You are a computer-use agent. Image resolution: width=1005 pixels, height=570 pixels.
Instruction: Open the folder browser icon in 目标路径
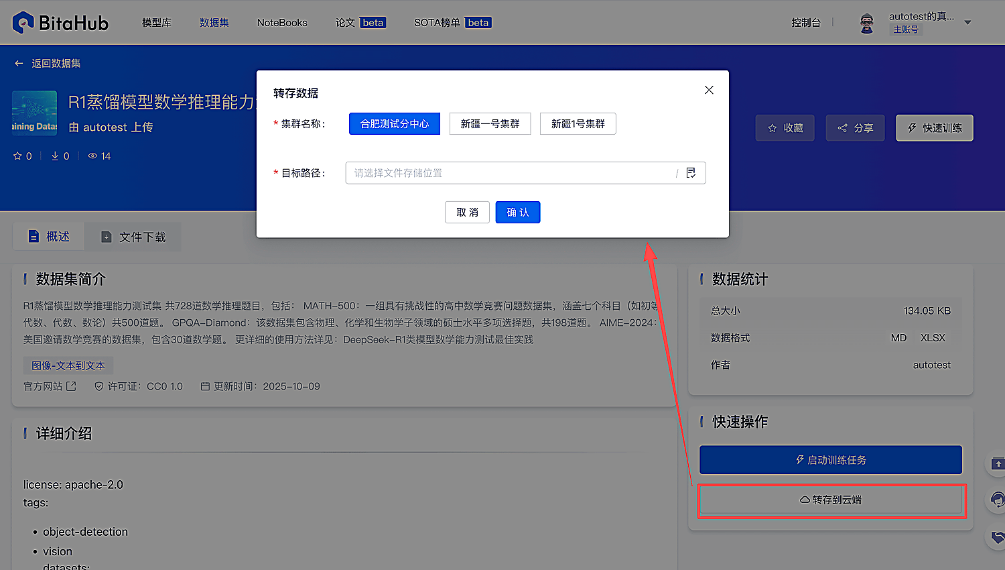click(x=691, y=173)
